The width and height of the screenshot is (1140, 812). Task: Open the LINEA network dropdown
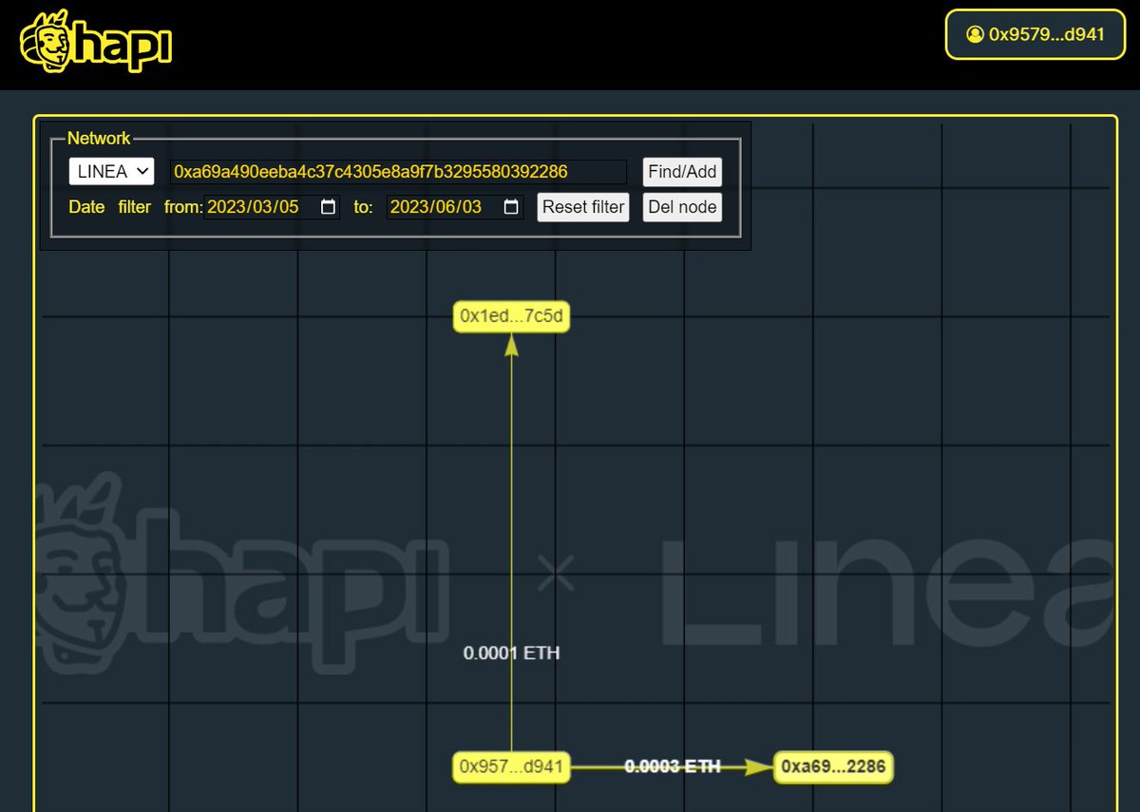tap(111, 172)
